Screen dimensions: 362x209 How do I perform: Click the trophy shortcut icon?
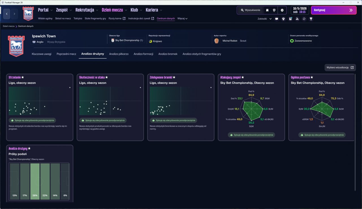311,19
